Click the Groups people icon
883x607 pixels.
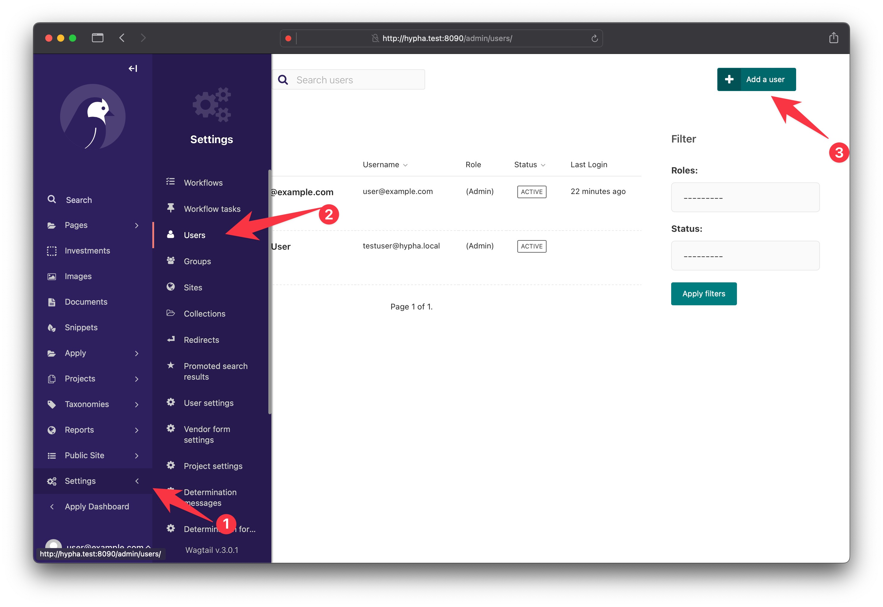pyautogui.click(x=170, y=261)
